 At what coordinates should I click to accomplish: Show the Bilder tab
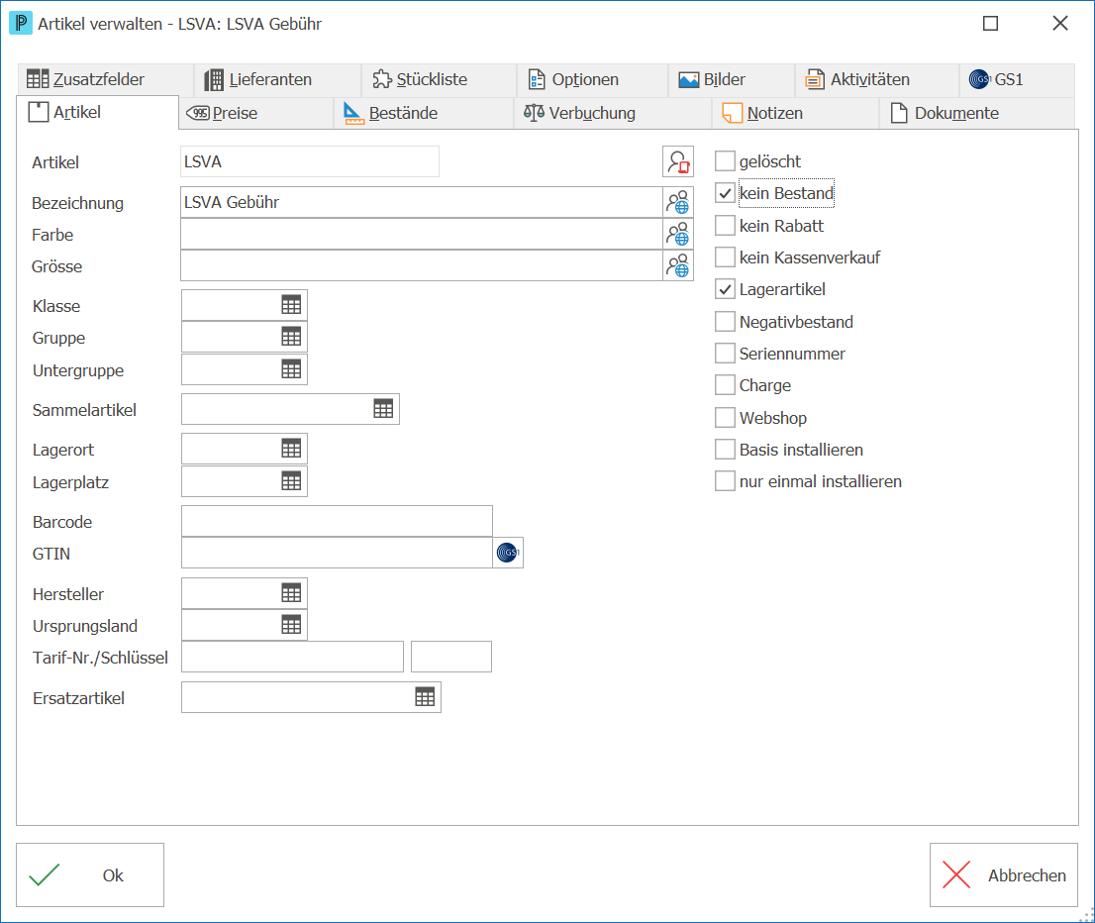[732, 79]
